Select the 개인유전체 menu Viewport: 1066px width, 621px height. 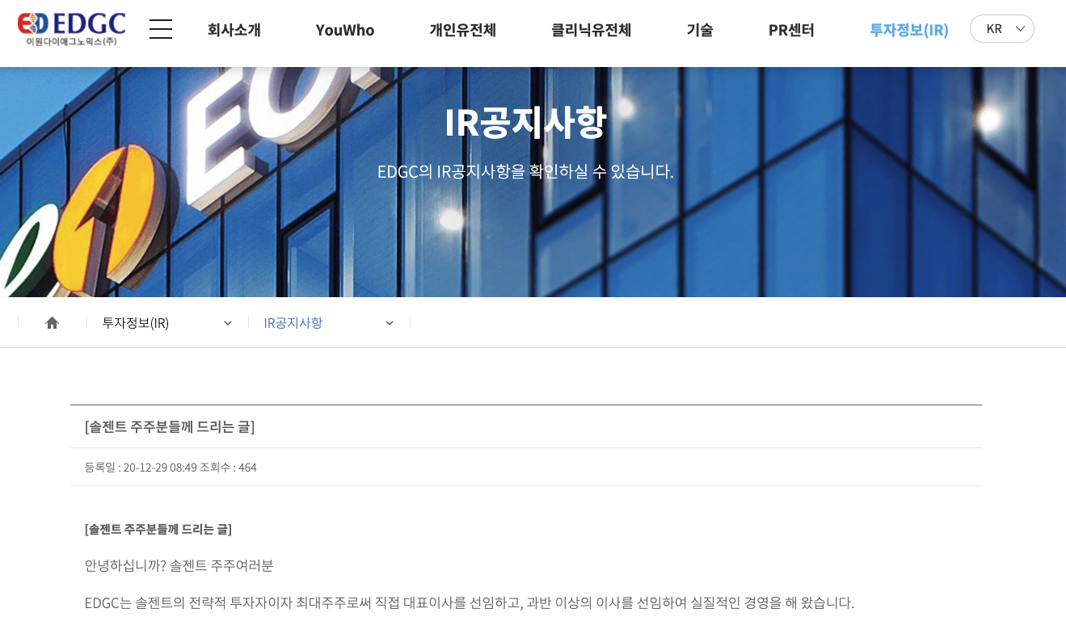coord(463,30)
